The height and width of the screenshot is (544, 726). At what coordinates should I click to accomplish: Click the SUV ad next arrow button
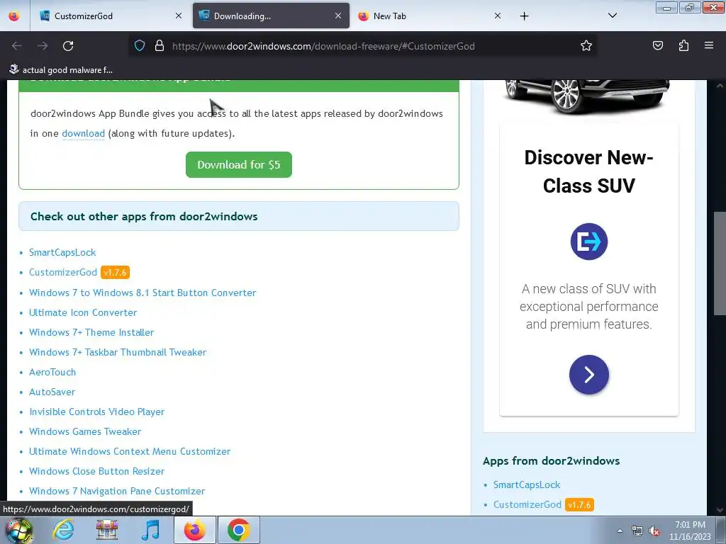click(589, 375)
